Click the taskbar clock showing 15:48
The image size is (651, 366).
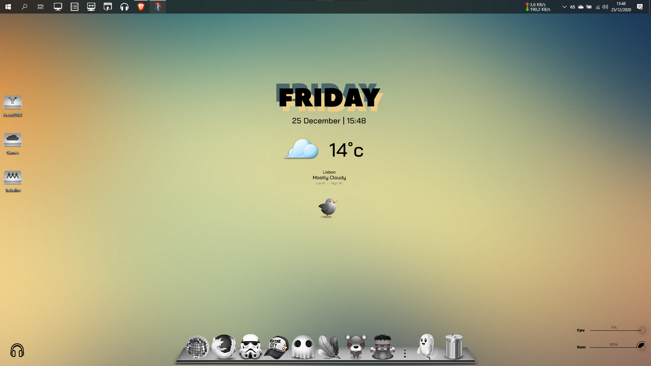[x=621, y=7]
